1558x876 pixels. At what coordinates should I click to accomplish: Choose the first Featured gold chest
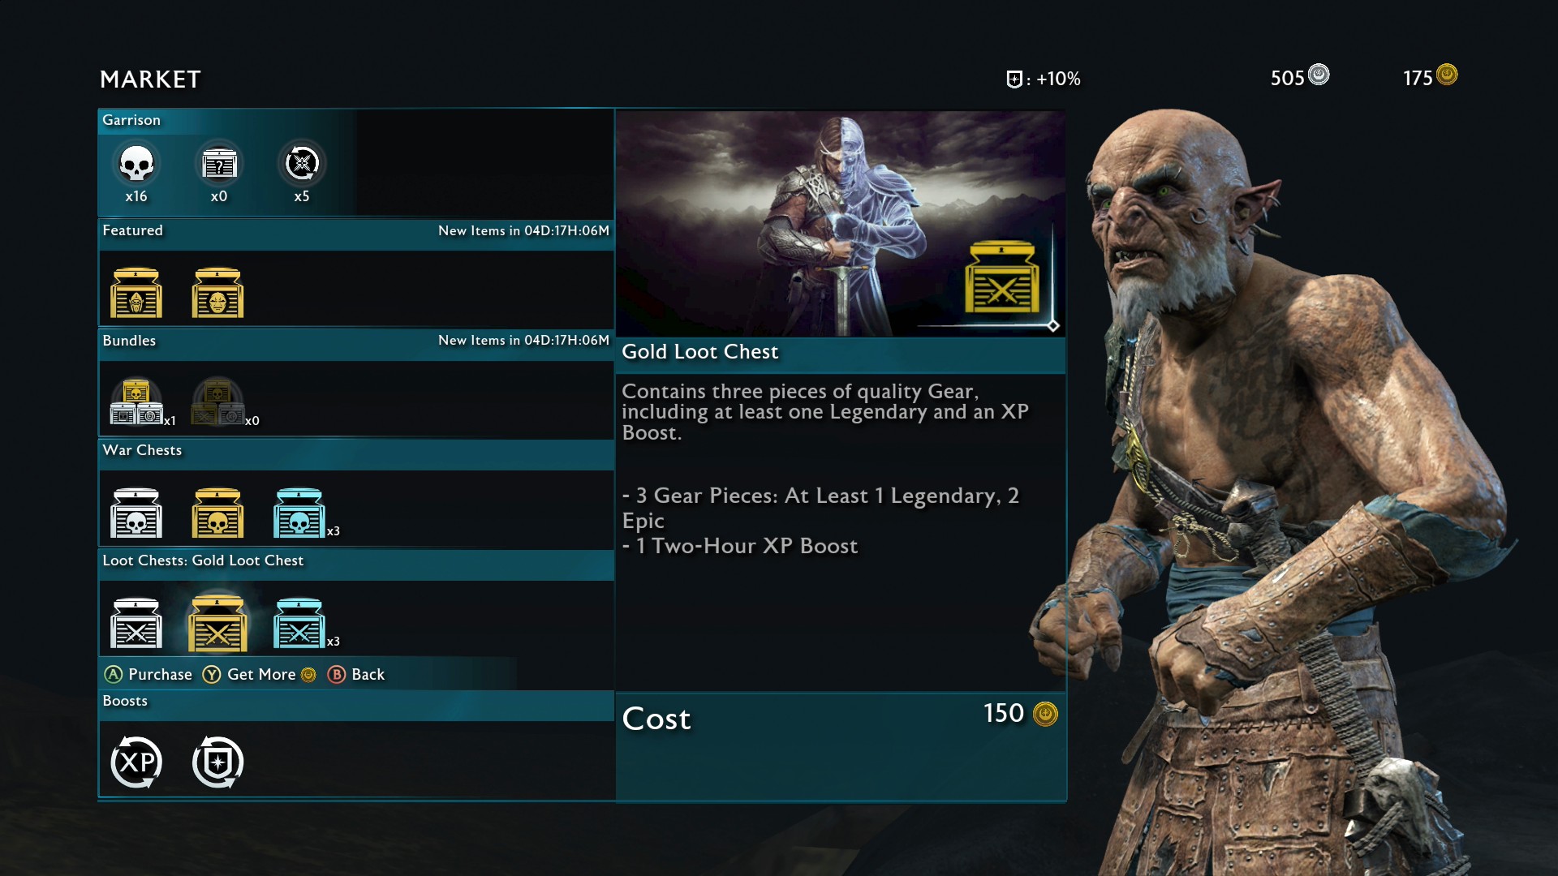click(136, 293)
